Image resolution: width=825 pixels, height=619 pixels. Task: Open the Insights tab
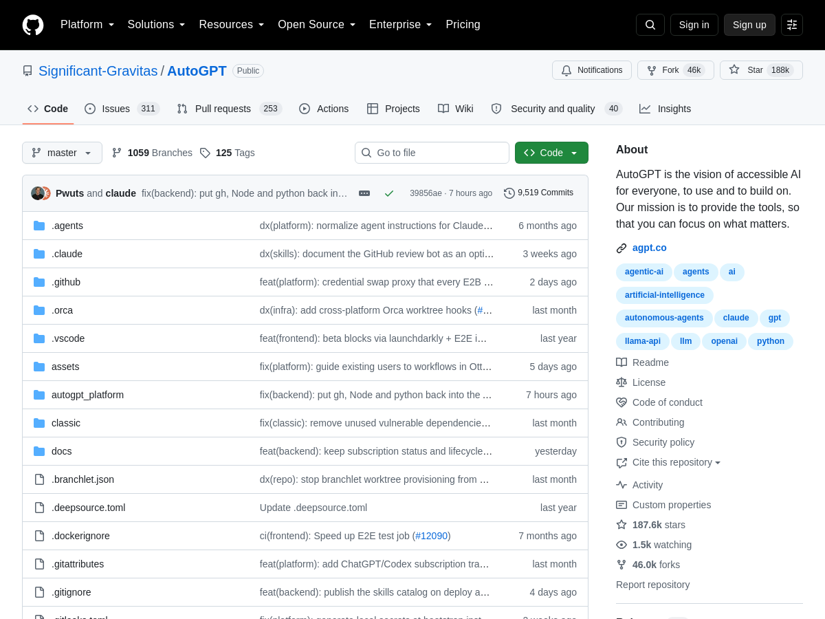(665, 109)
